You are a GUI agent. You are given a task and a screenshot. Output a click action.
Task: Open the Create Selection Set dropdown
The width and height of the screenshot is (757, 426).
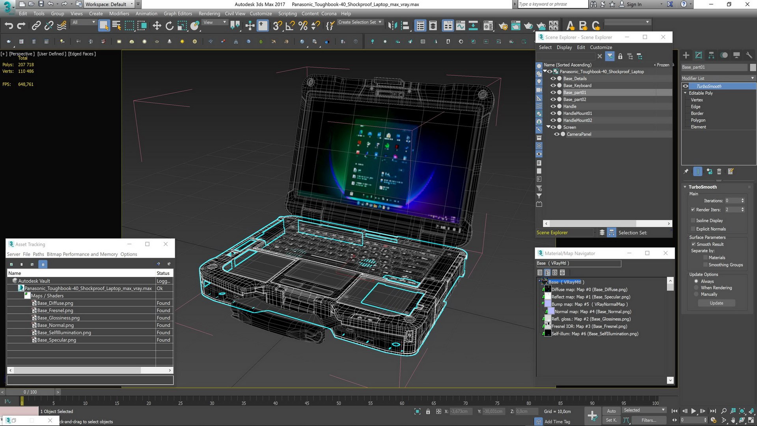tap(360, 22)
